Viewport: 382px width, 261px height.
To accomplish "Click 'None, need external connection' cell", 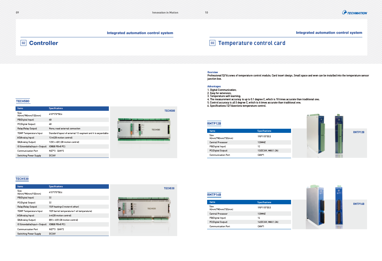I will (x=65, y=128).
